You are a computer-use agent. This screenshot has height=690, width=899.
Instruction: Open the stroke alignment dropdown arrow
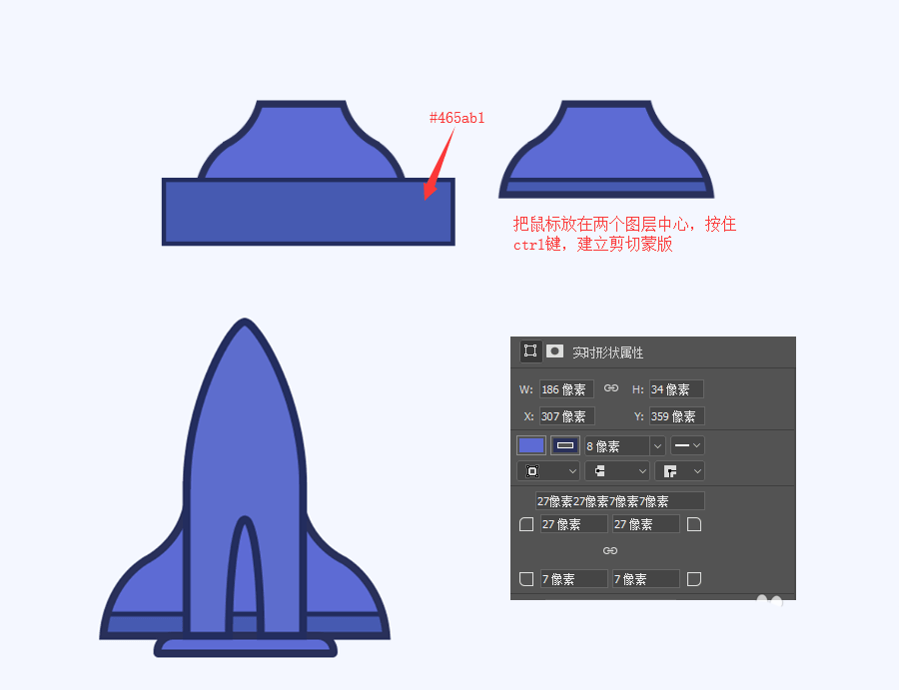point(572,470)
